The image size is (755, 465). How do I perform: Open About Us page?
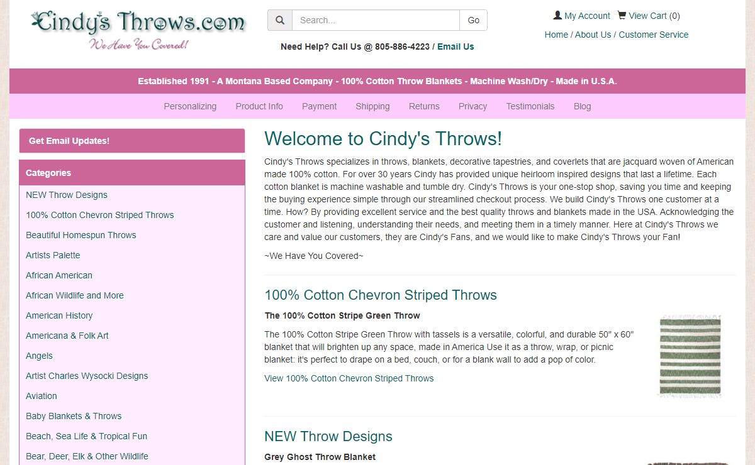(x=593, y=35)
